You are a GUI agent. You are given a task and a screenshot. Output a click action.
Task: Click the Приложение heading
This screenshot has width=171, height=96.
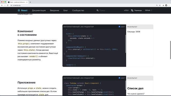[26, 82]
